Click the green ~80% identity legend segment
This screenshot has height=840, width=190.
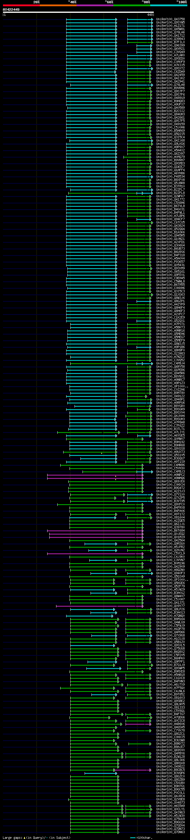tap(132, 5)
